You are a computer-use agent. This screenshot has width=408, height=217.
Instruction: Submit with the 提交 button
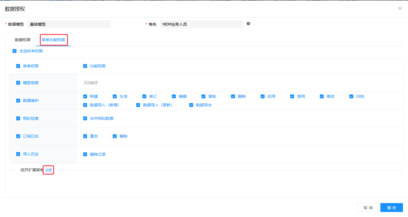391,208
